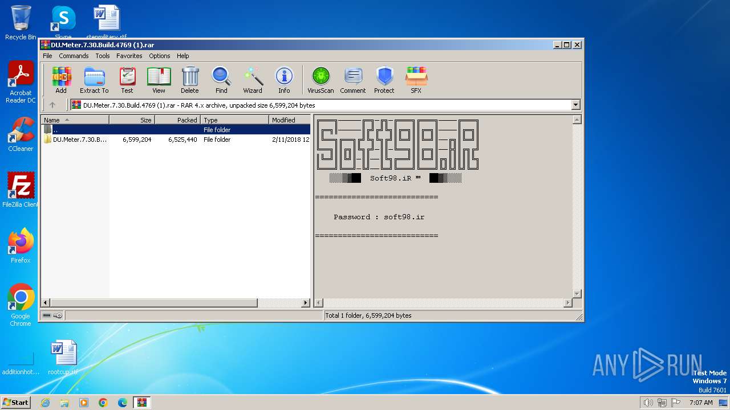
Task: Open the Favorites menu
Action: (x=129, y=56)
